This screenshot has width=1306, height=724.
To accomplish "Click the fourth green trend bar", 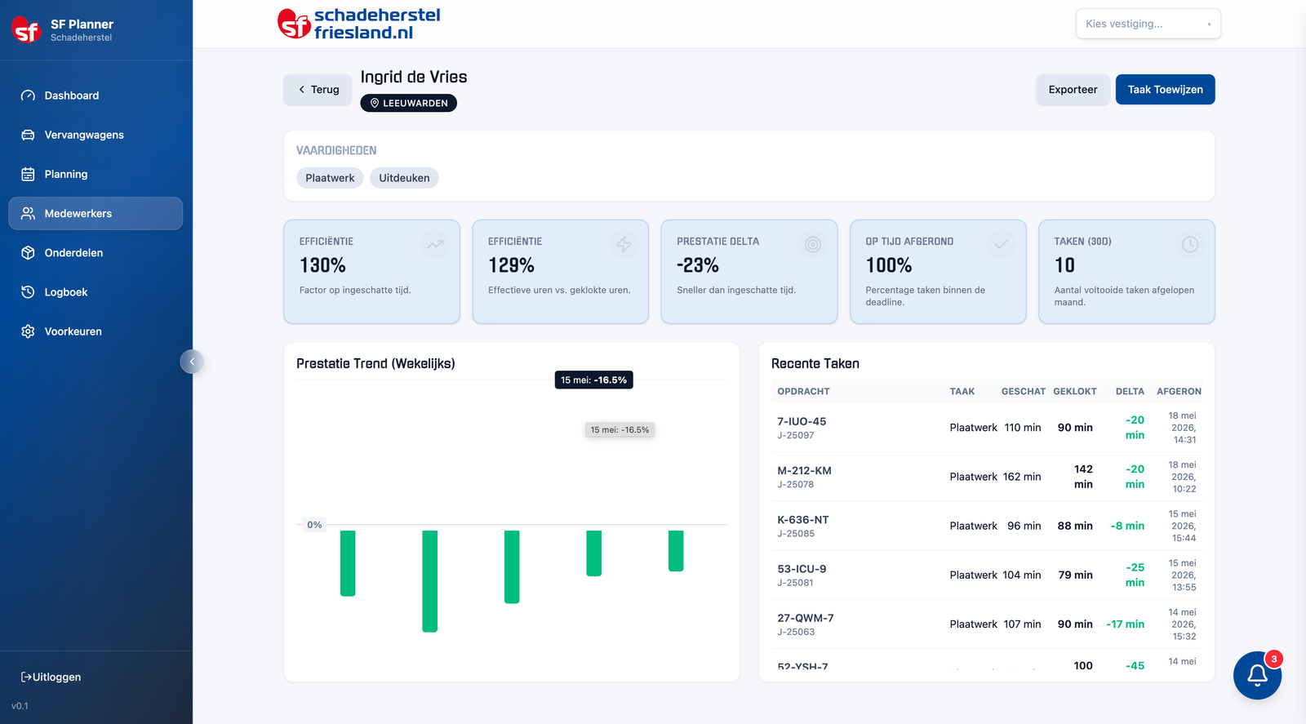I will click(593, 553).
